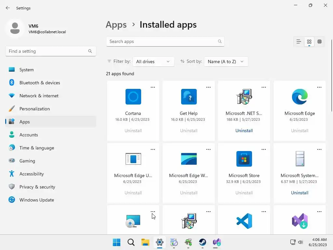This screenshot has height=250, width=333.
Task: Open Accessibility settings
Action: click(50, 174)
